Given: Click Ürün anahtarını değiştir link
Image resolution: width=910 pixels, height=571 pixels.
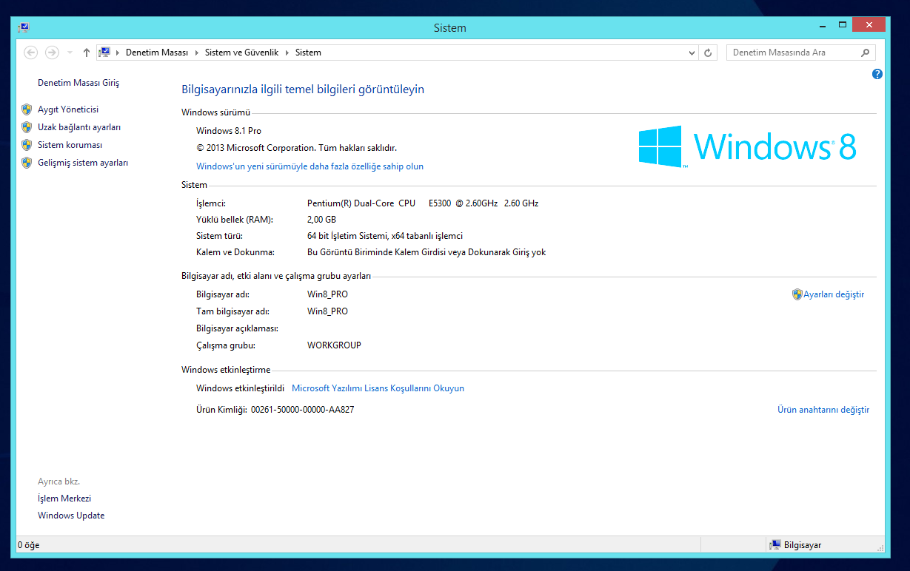Looking at the screenshot, I should (x=823, y=410).
